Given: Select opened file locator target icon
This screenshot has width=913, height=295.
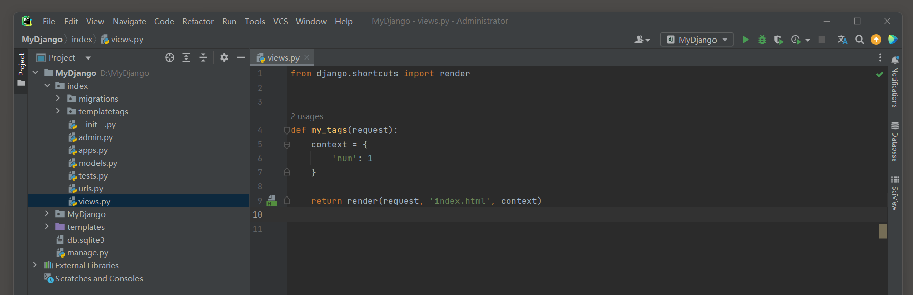Looking at the screenshot, I should 170,57.
